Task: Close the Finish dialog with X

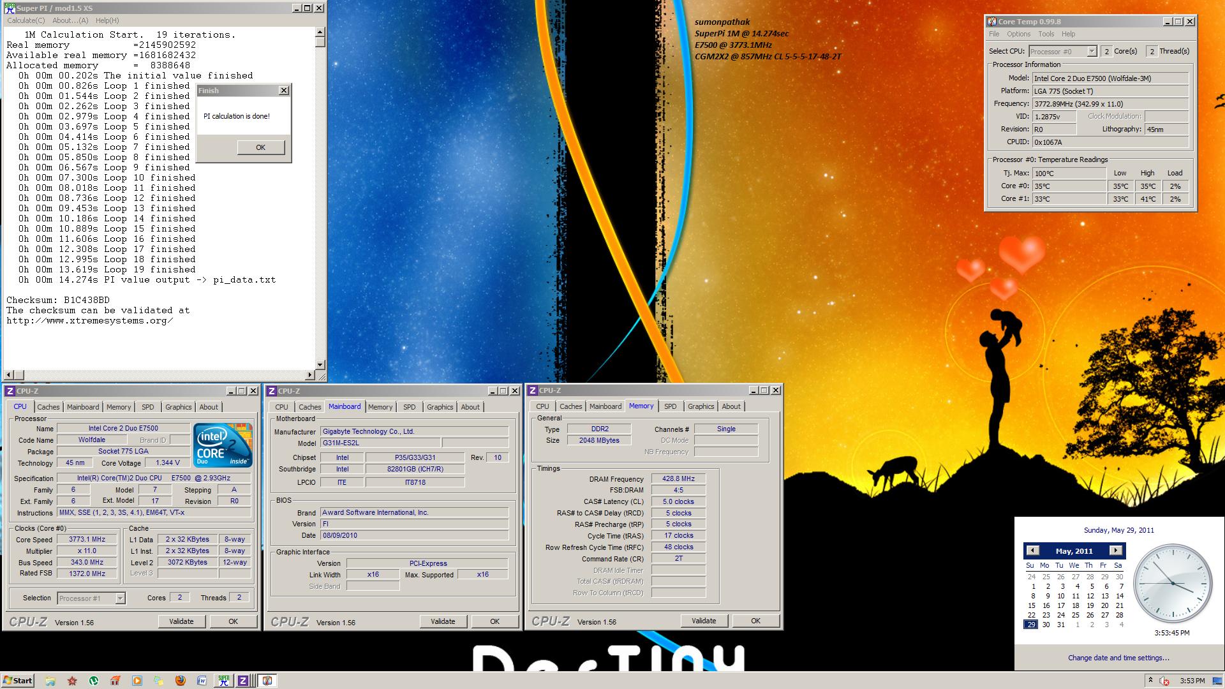Action: [284, 91]
